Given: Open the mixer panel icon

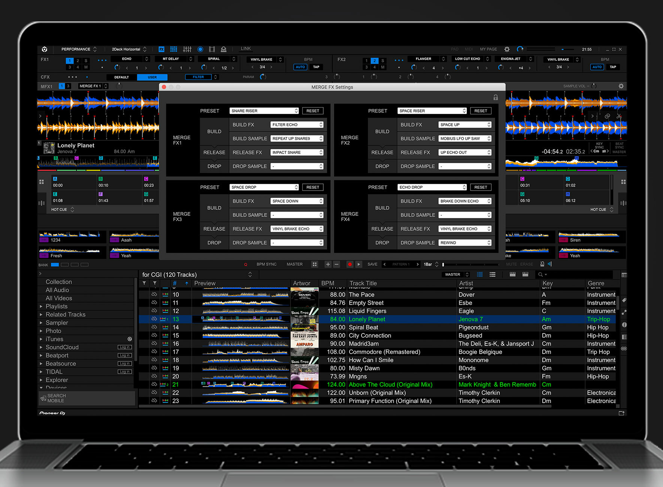Looking at the screenshot, I should pyautogui.click(x=187, y=49).
